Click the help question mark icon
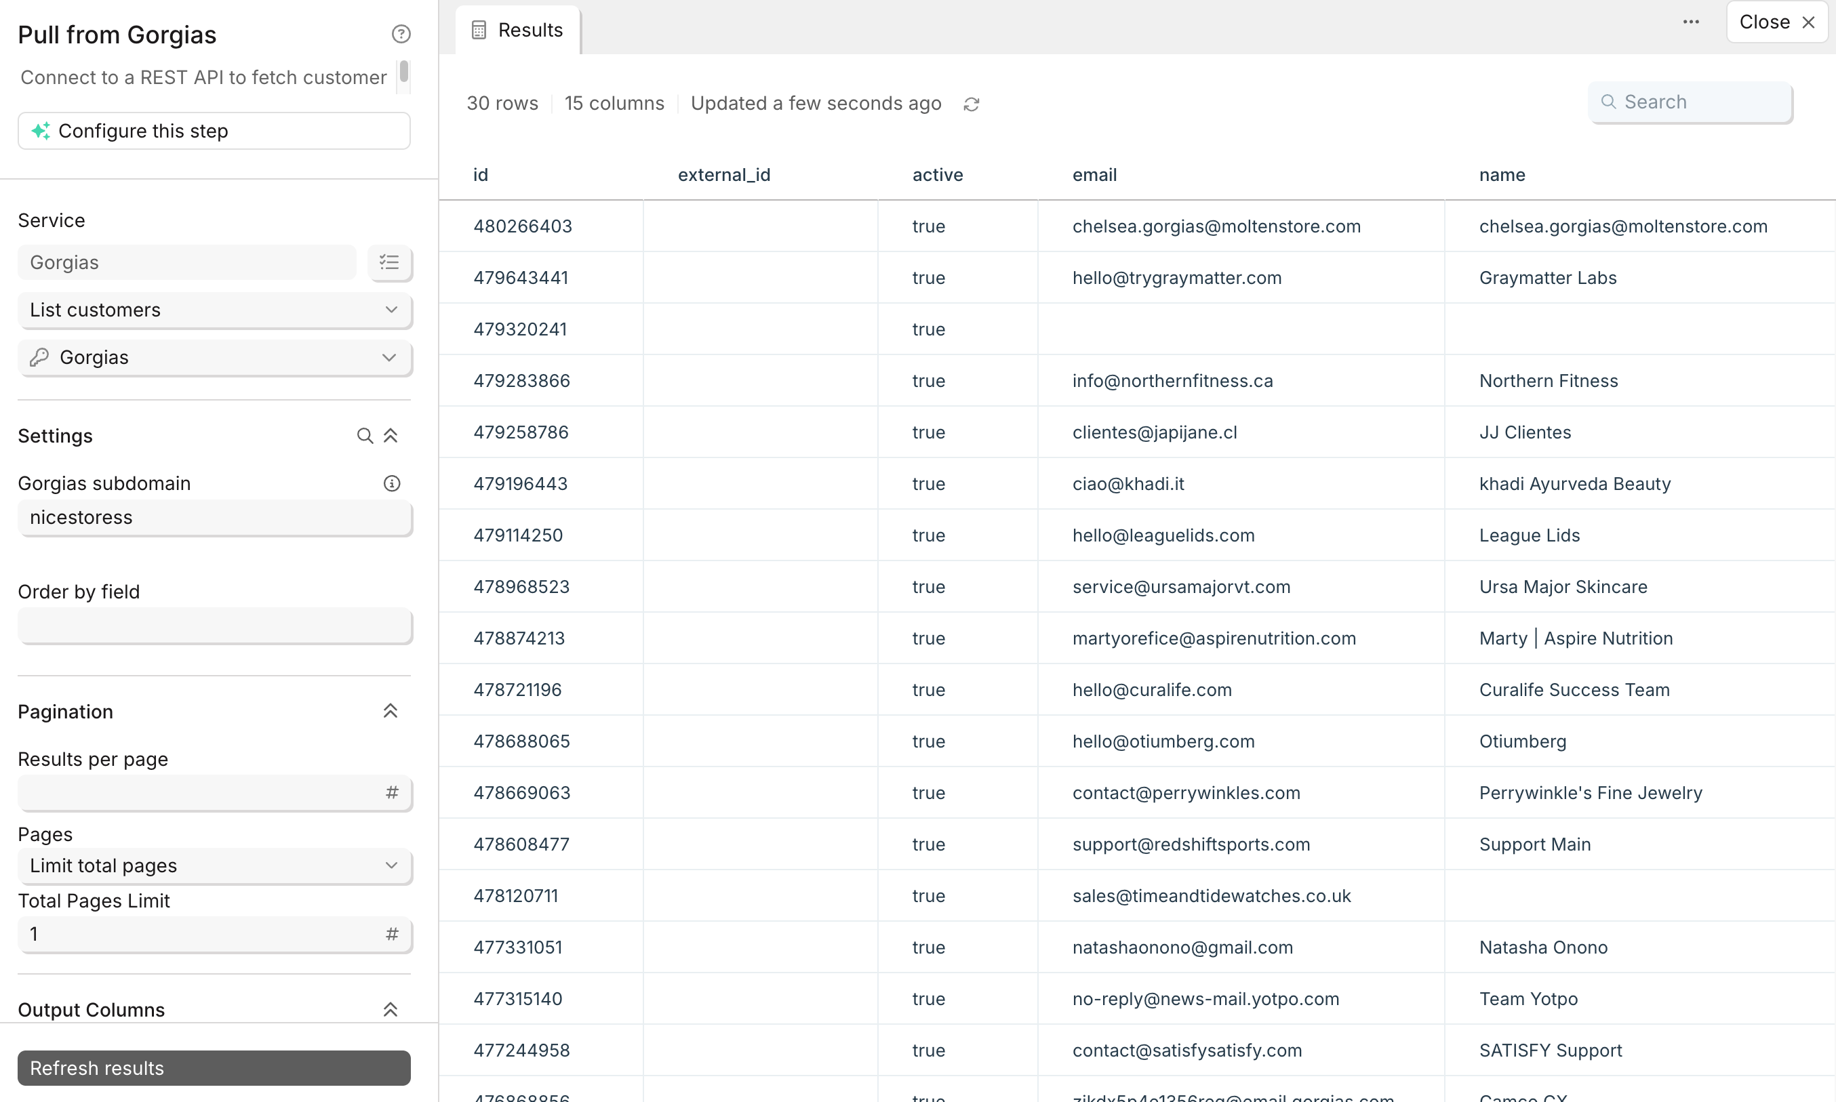Screen dimensions: 1836x1102 [x=401, y=33]
